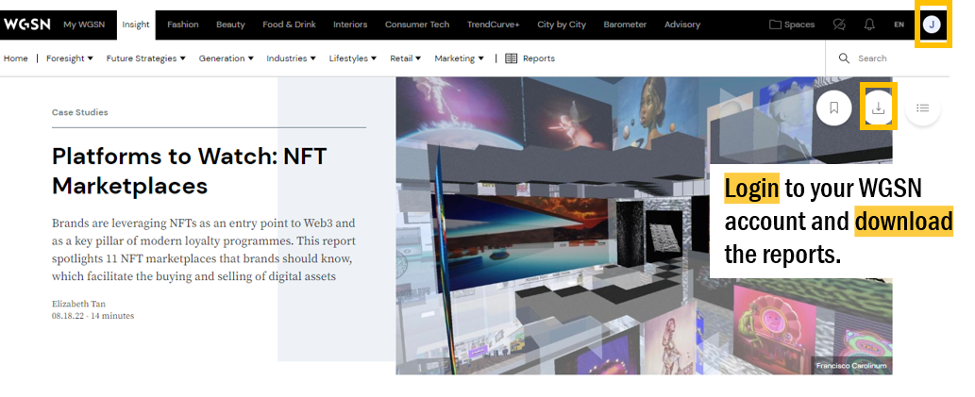The image size is (975, 397).
Task: Open the My WGSN tab
Action: 84,25
